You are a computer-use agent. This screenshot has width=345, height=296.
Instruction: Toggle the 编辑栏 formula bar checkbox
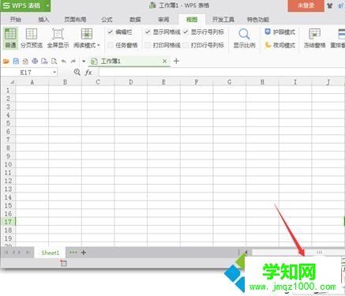[111, 32]
